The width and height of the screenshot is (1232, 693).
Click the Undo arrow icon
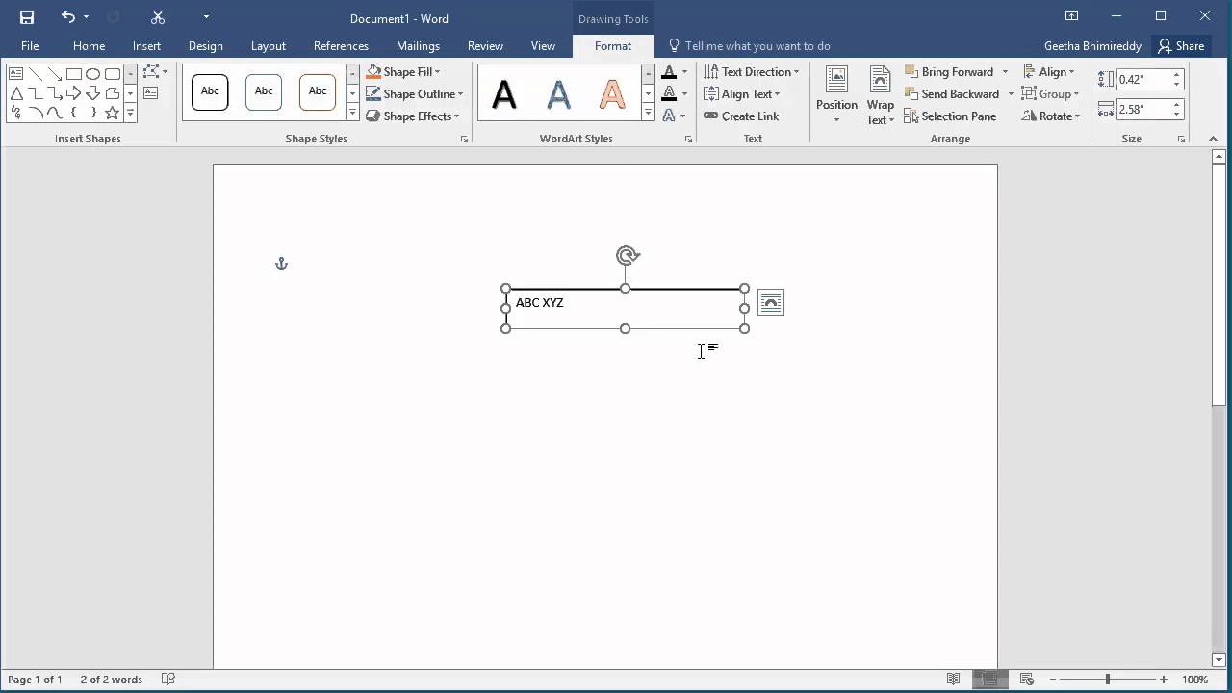pos(67,16)
